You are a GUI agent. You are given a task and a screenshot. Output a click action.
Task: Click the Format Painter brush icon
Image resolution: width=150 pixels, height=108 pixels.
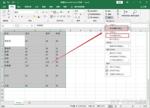coord(9,17)
